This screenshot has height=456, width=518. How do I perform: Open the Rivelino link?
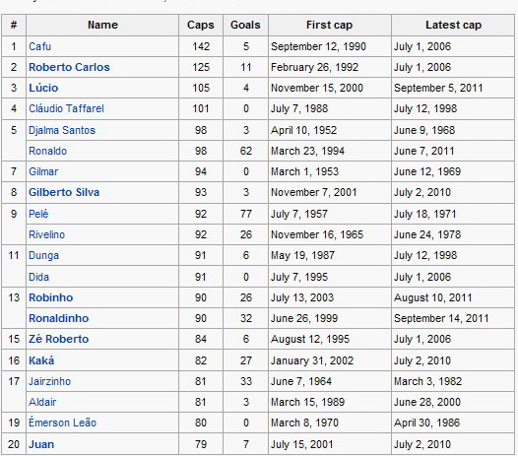point(46,234)
